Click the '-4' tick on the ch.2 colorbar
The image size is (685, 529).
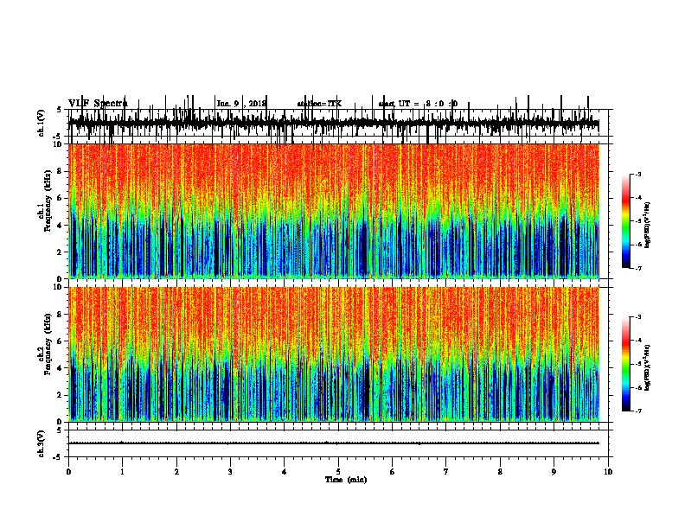pyautogui.click(x=638, y=341)
